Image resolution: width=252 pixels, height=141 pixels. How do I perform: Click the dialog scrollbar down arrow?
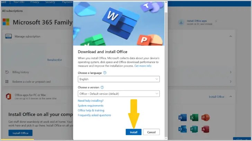(166, 139)
